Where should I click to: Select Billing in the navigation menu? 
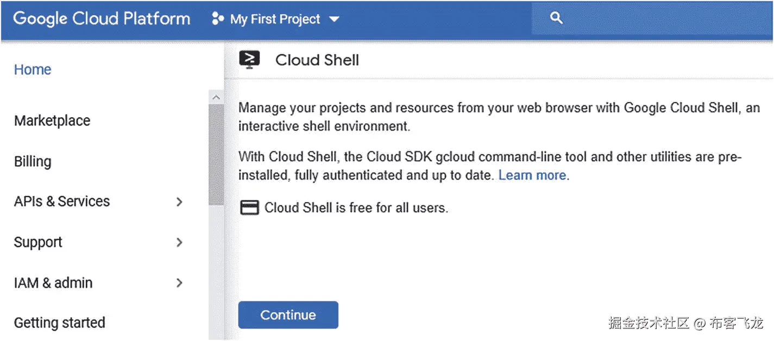click(33, 161)
